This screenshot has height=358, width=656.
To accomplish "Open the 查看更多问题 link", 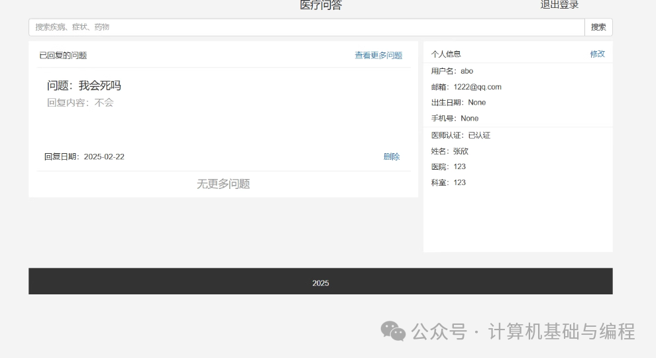I will coord(378,55).
